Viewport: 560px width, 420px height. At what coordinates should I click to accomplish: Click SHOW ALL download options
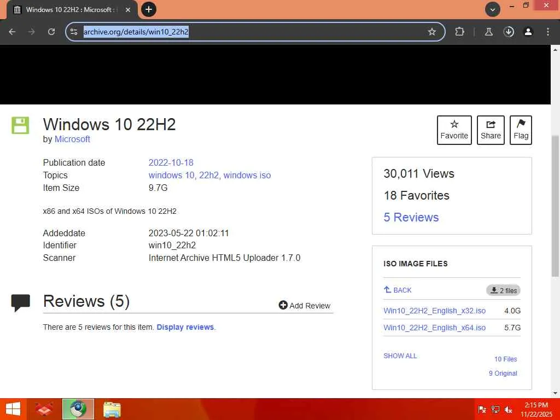(x=400, y=355)
